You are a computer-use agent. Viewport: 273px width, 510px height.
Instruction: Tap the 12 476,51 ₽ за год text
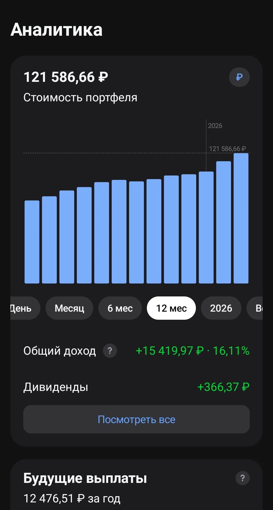(72, 498)
